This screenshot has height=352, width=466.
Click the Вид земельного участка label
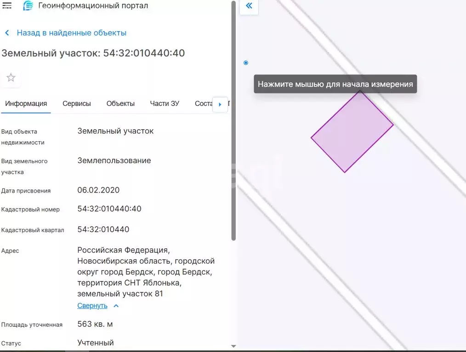pyautogui.click(x=24, y=166)
